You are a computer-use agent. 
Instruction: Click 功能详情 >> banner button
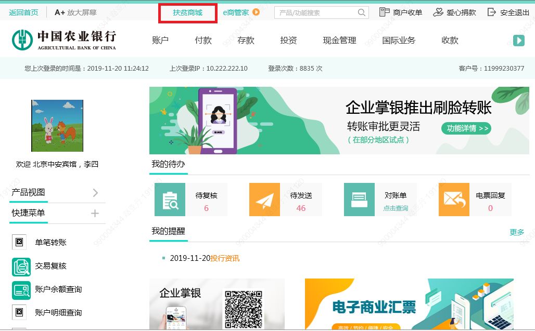tap(466, 128)
